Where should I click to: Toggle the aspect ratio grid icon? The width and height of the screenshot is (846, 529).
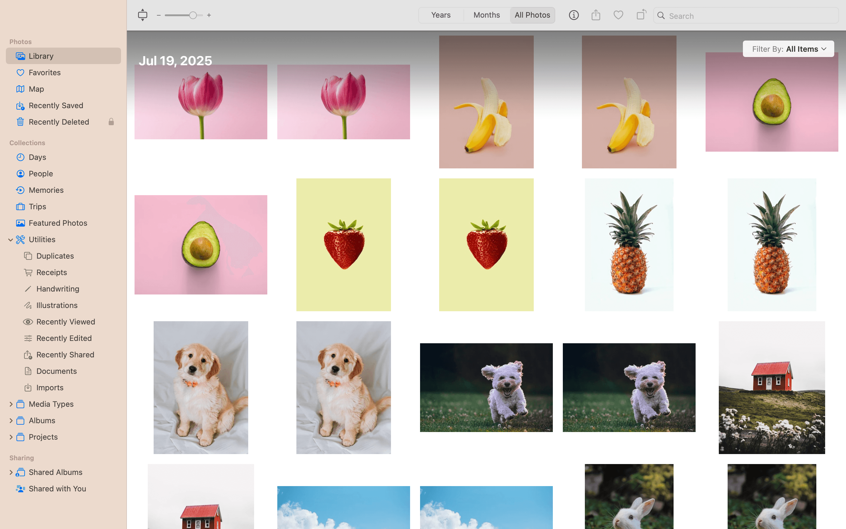[x=142, y=15]
